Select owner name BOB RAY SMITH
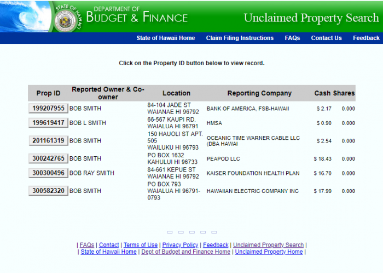Viewport: 383px width, 273px height. (92, 173)
